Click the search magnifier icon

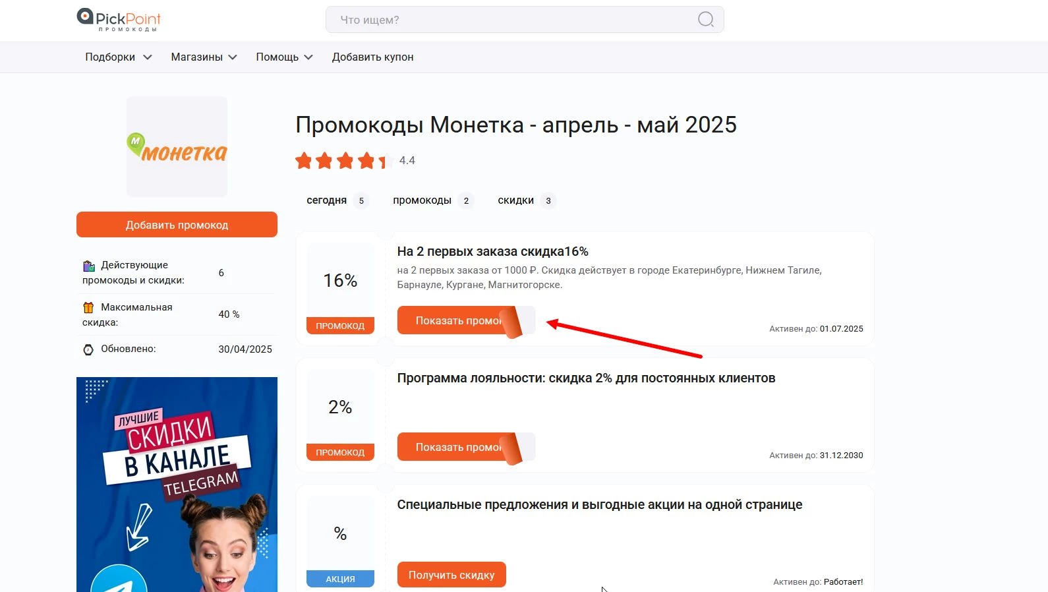point(705,20)
